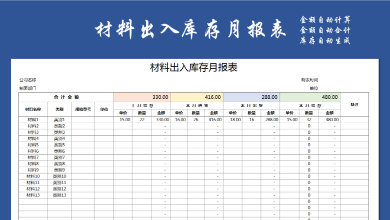This screenshot has height=220, width=390.
Task: Click the sheet title 材料出入库存月报表
Action: (x=194, y=67)
